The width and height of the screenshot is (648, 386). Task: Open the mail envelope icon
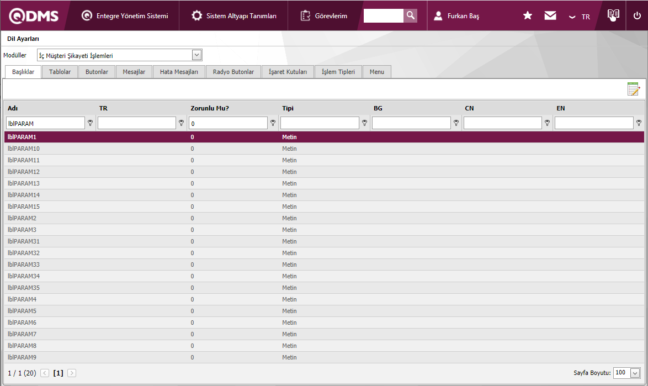(x=550, y=16)
